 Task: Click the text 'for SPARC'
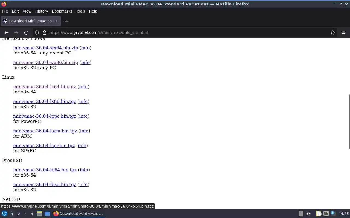coord(25,151)
